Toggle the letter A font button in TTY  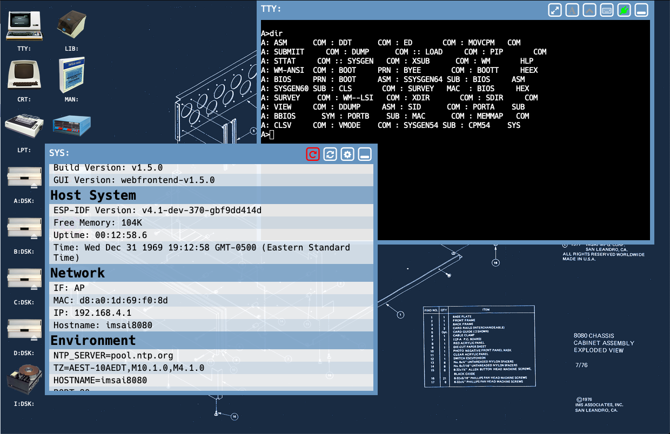tap(572, 10)
